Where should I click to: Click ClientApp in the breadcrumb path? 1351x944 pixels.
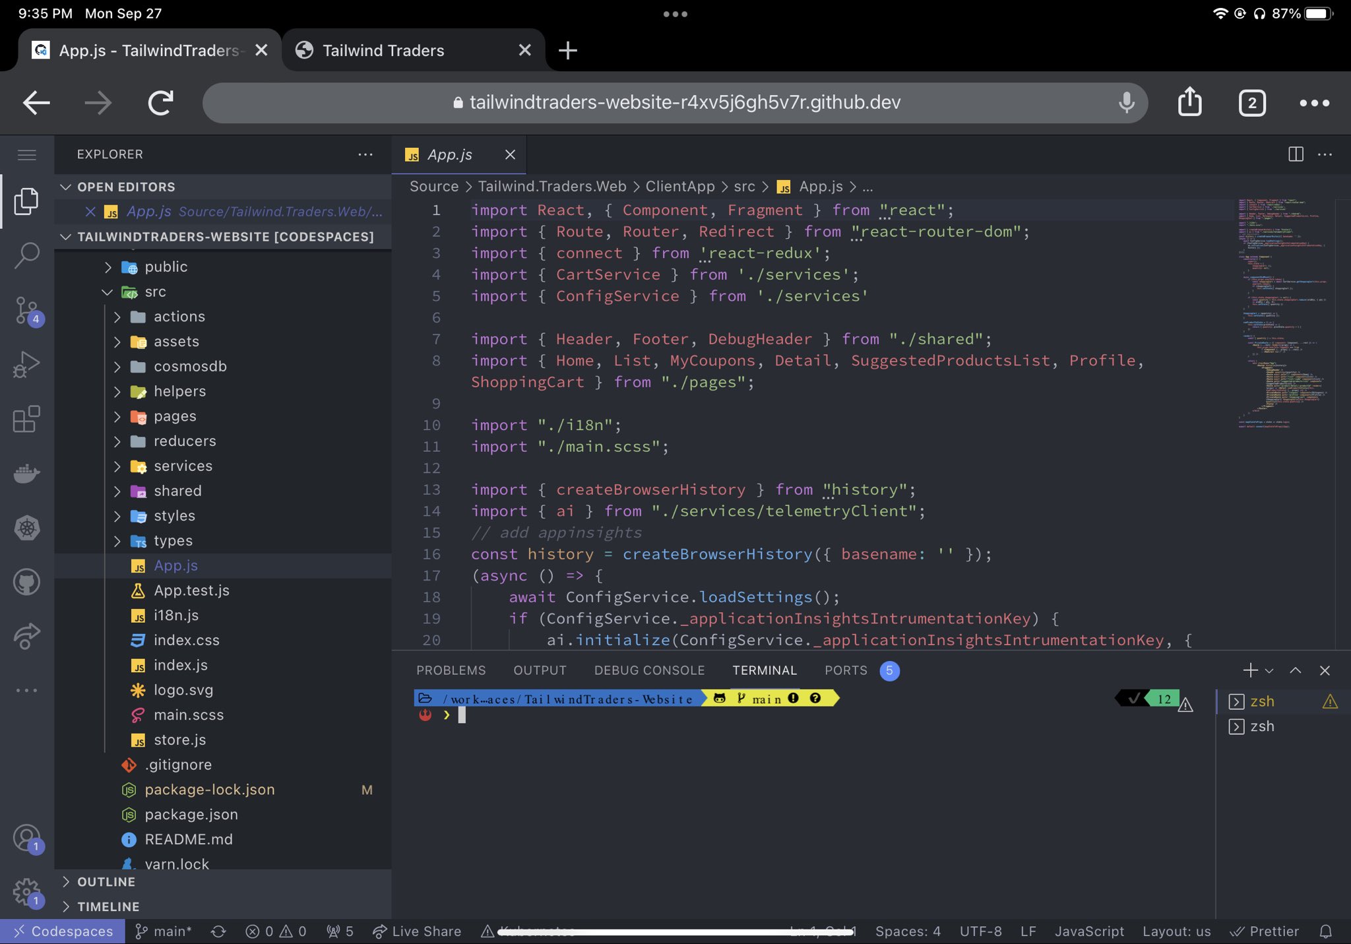click(679, 187)
